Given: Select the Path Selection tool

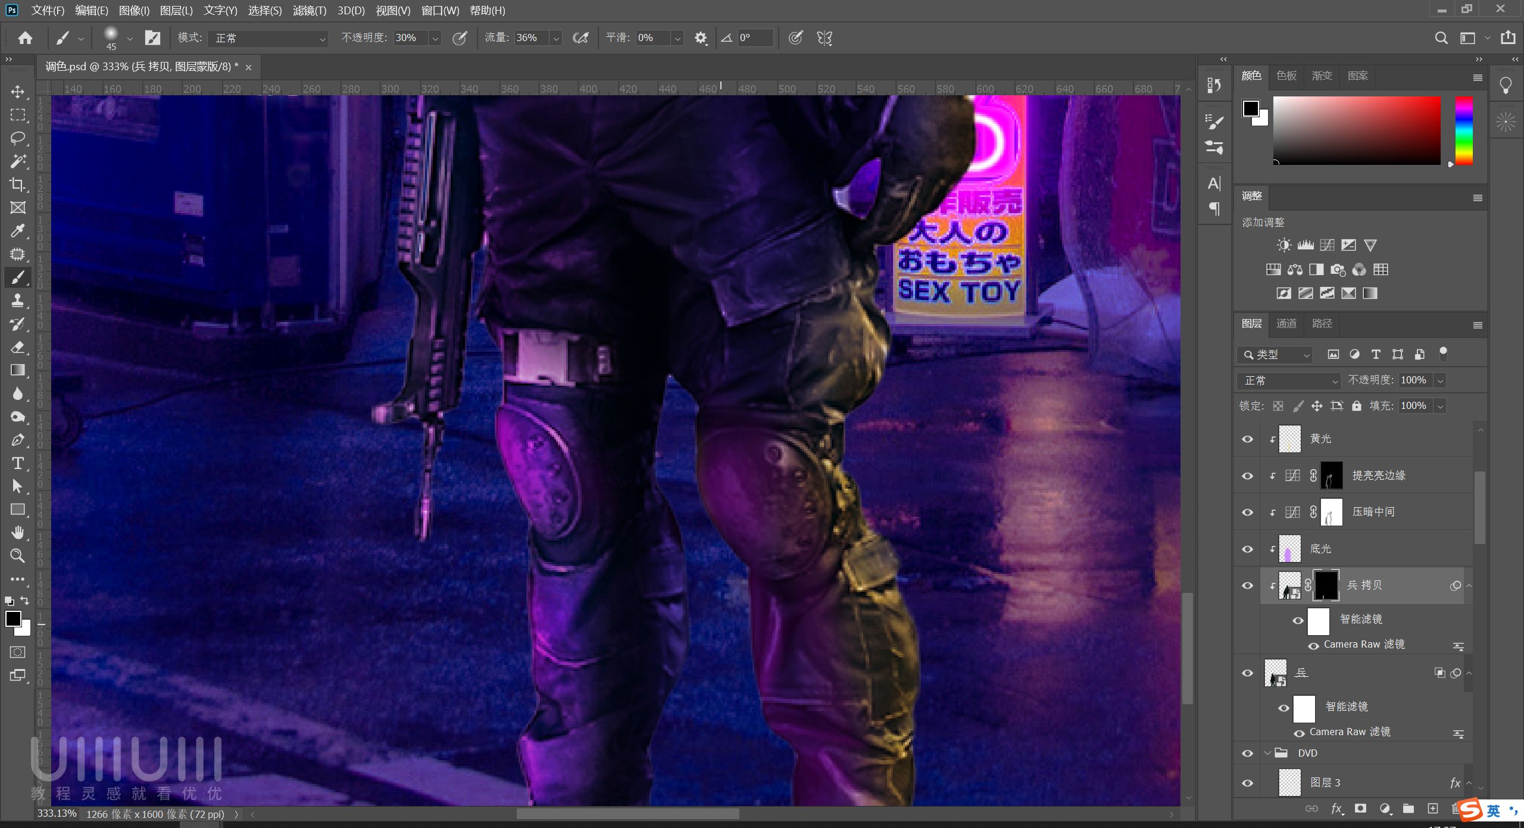Looking at the screenshot, I should (x=18, y=486).
